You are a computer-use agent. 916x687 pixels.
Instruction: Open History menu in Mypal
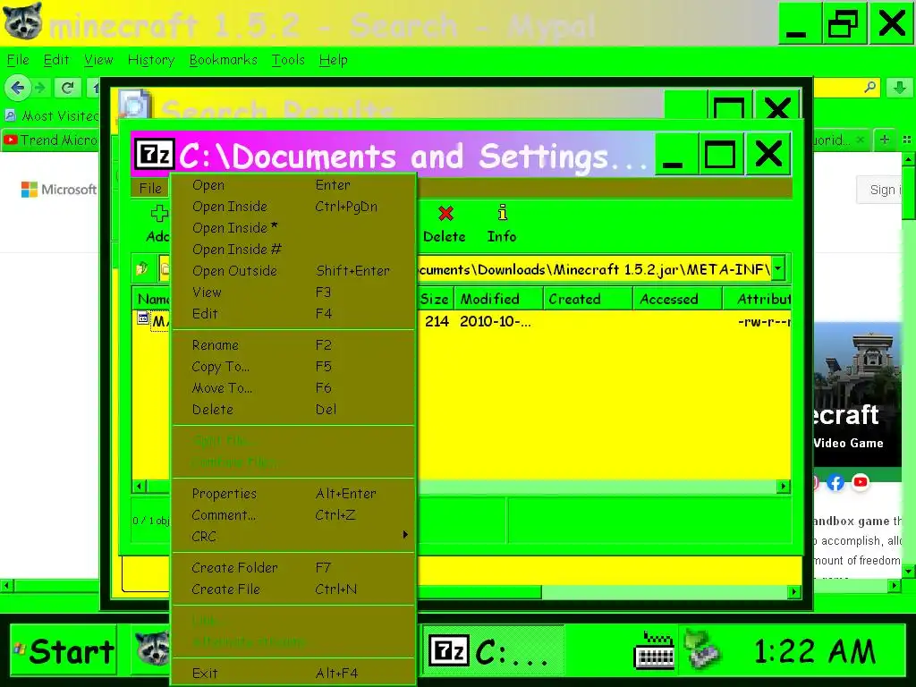click(151, 60)
